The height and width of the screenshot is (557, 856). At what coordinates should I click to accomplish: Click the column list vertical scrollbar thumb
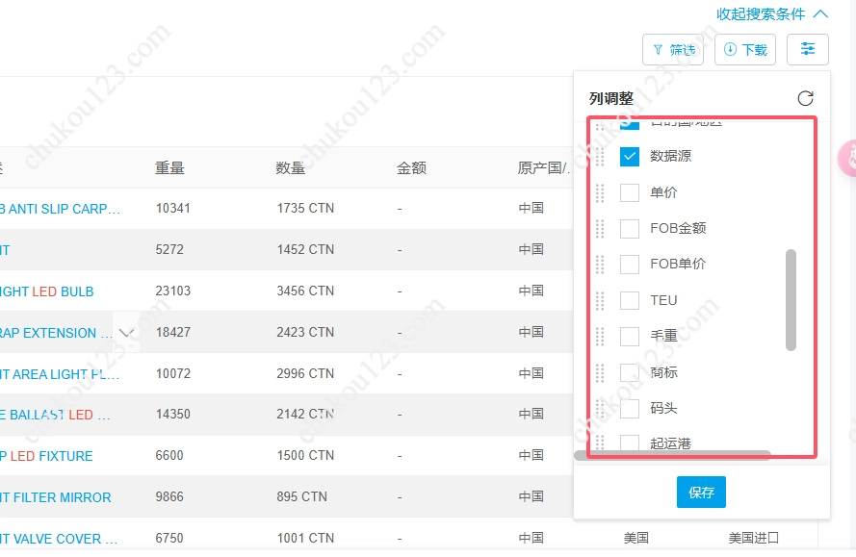(791, 299)
